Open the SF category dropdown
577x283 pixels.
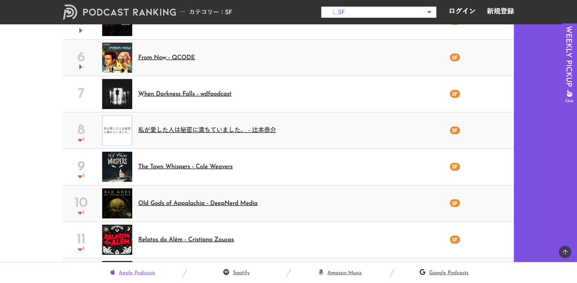click(378, 12)
